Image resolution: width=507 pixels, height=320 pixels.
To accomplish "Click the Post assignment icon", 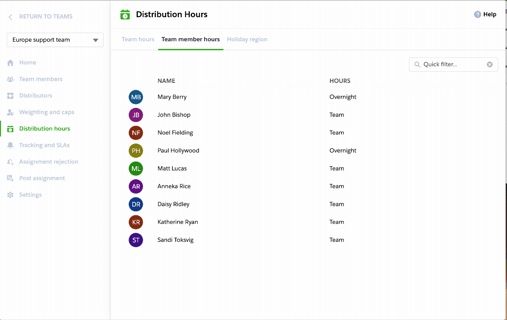I will 10,178.
